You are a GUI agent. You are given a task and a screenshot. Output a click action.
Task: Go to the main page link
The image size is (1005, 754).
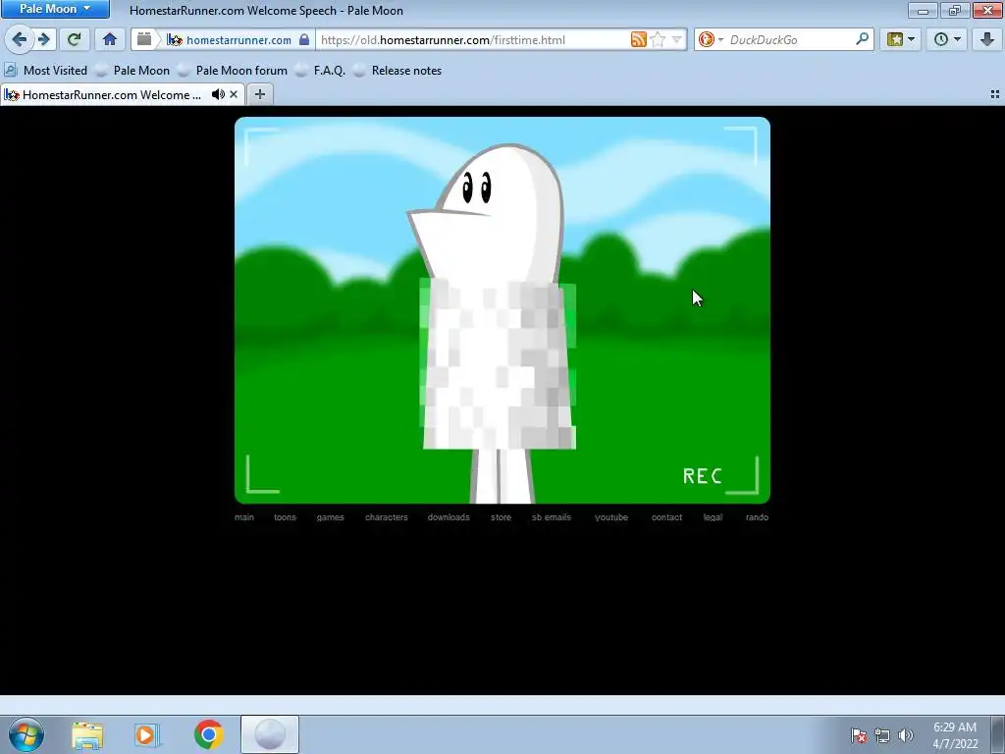[244, 517]
